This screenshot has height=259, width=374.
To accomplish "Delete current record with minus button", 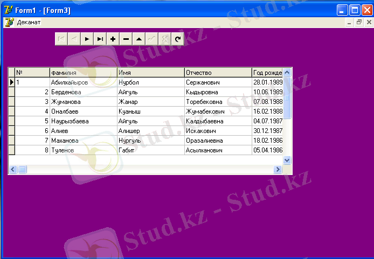I will tap(126, 39).
